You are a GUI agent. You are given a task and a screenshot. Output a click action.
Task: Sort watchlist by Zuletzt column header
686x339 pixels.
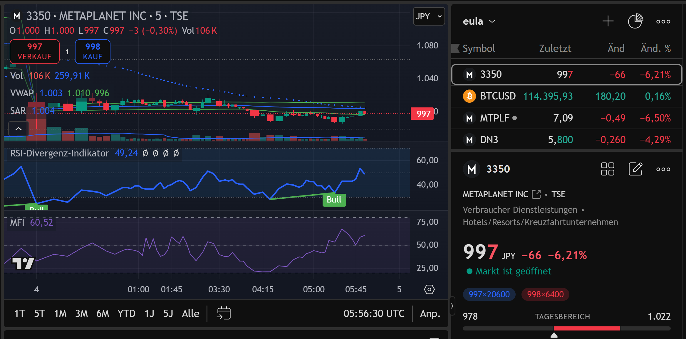(x=555, y=48)
